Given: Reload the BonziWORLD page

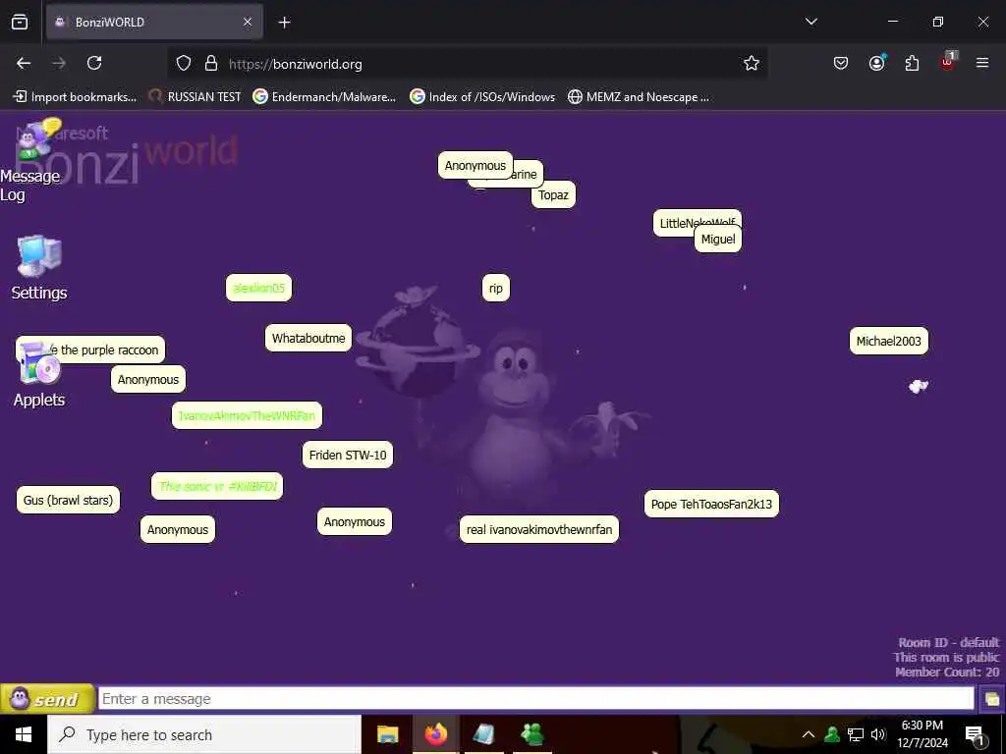Looking at the screenshot, I should point(94,63).
